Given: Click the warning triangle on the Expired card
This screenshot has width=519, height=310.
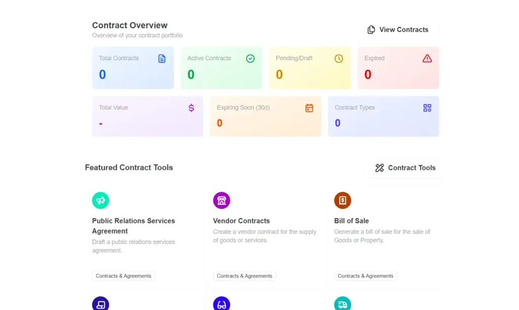Looking at the screenshot, I should (427, 58).
